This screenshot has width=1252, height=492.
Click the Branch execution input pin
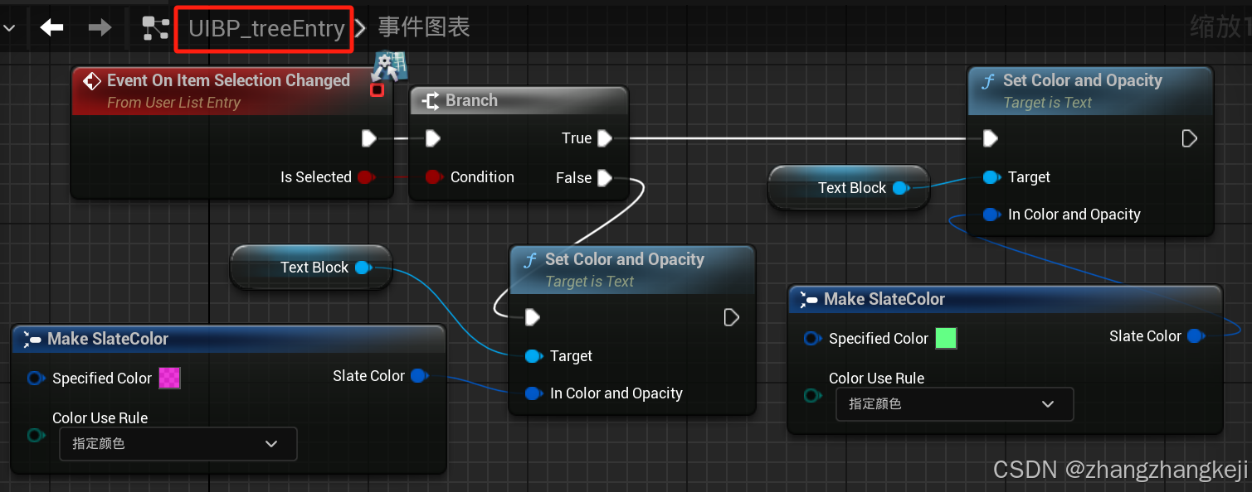432,138
